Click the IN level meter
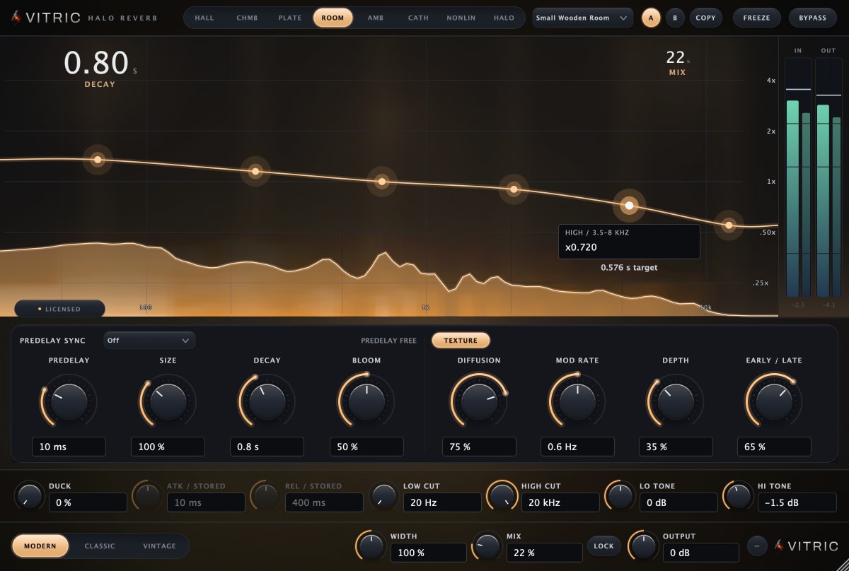This screenshot has width=849, height=571. [x=798, y=177]
